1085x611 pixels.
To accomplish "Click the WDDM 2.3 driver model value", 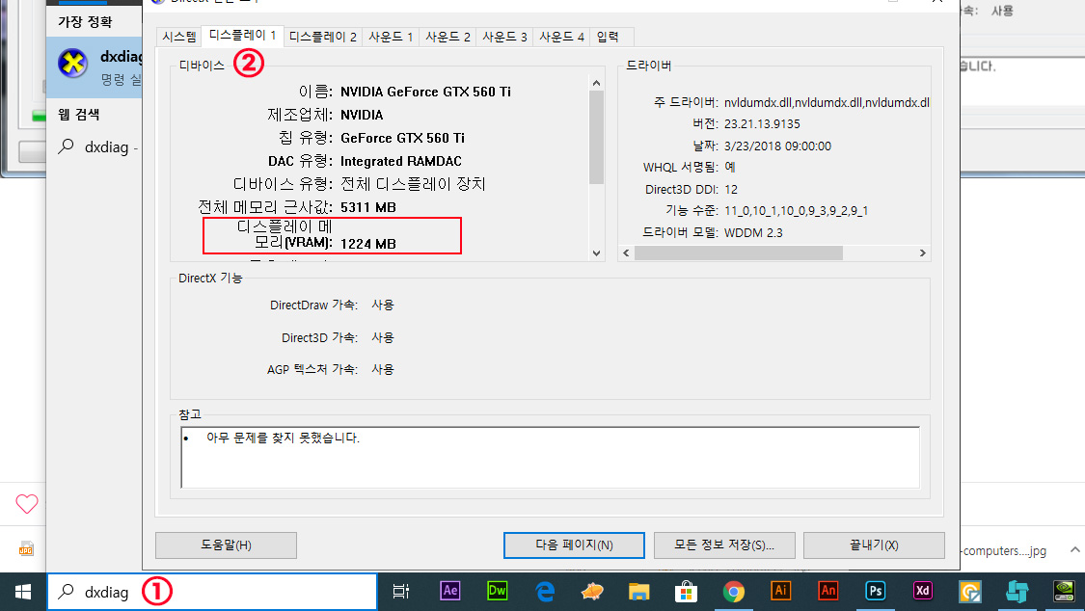I will pos(753,233).
